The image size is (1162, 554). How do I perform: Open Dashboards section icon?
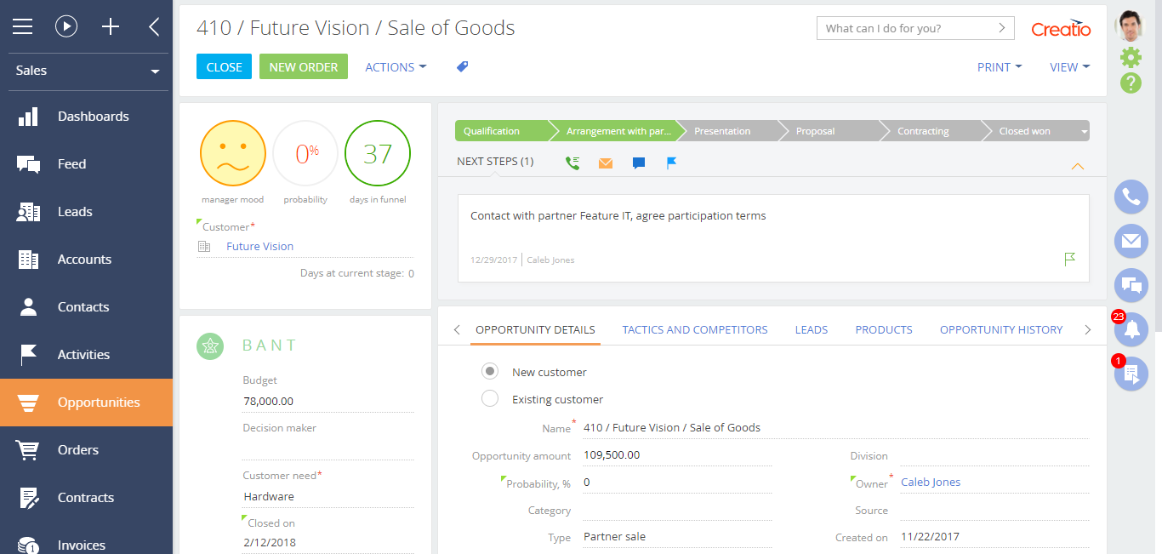[x=29, y=117]
